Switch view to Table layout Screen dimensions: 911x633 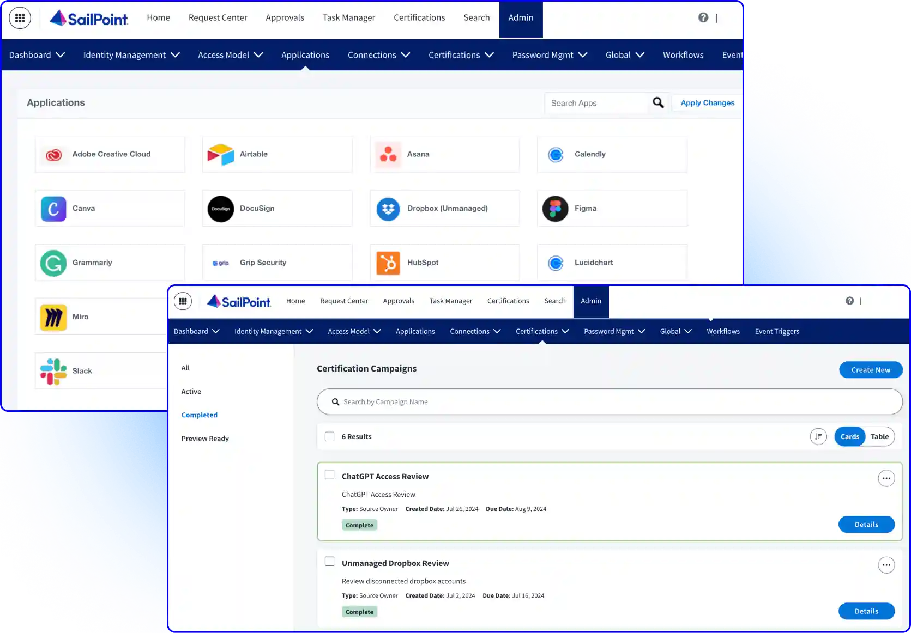[x=879, y=436]
